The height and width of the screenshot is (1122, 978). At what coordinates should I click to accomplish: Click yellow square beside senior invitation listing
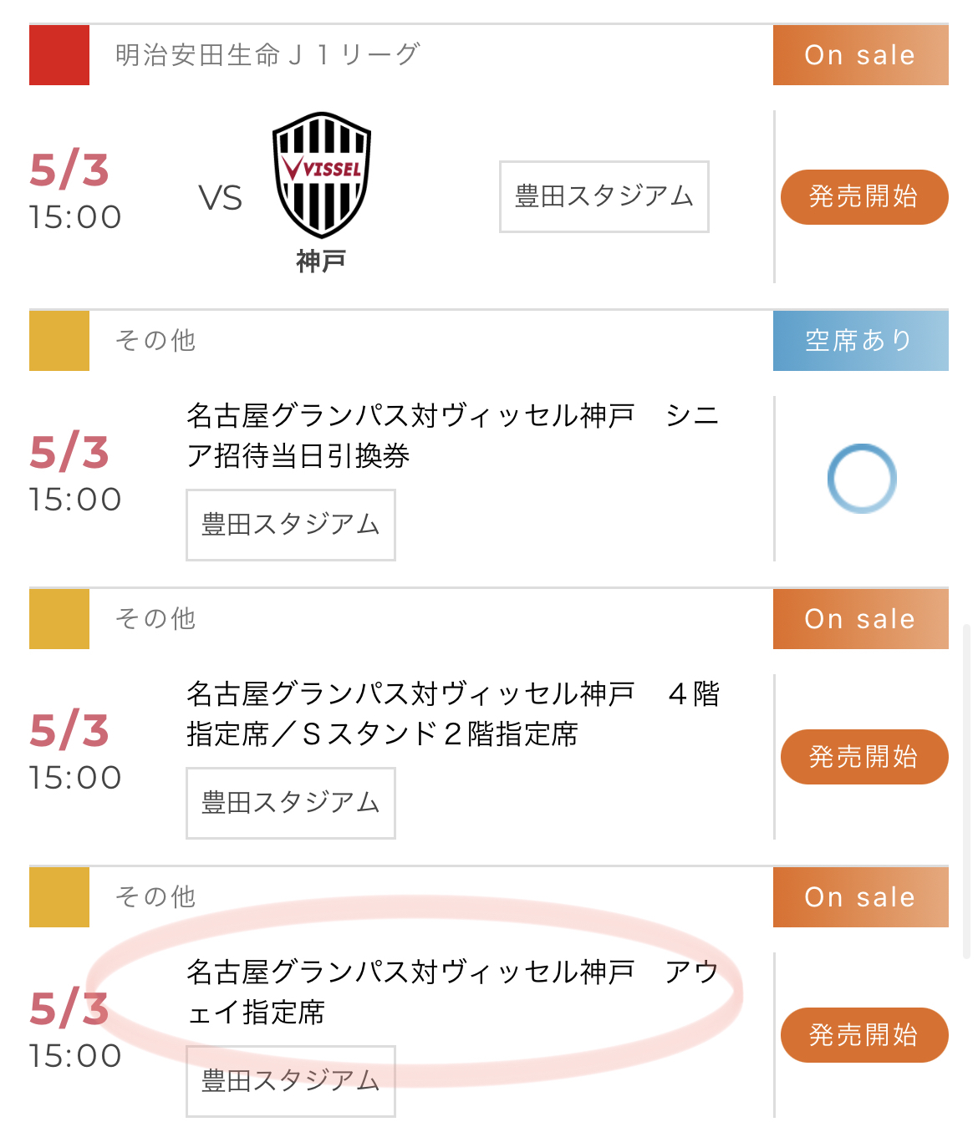coord(59,341)
